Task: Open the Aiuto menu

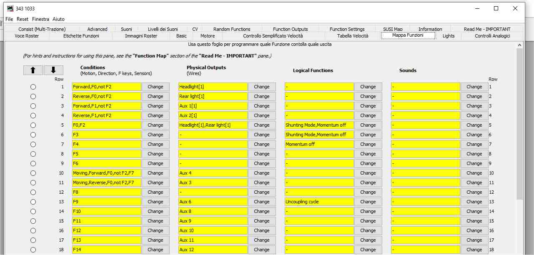Action: [x=58, y=19]
